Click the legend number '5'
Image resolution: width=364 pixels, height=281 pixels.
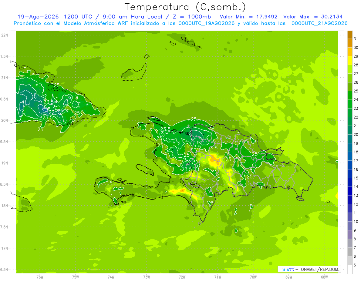pos(355,265)
